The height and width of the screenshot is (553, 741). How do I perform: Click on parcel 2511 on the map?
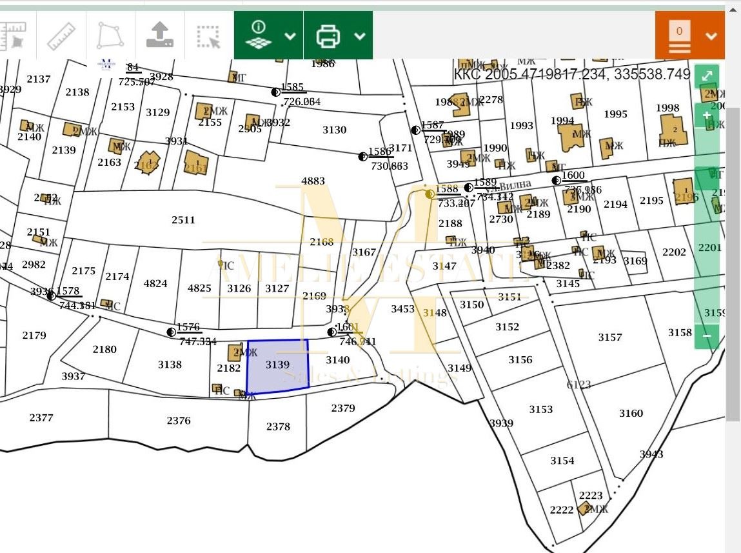(183, 220)
